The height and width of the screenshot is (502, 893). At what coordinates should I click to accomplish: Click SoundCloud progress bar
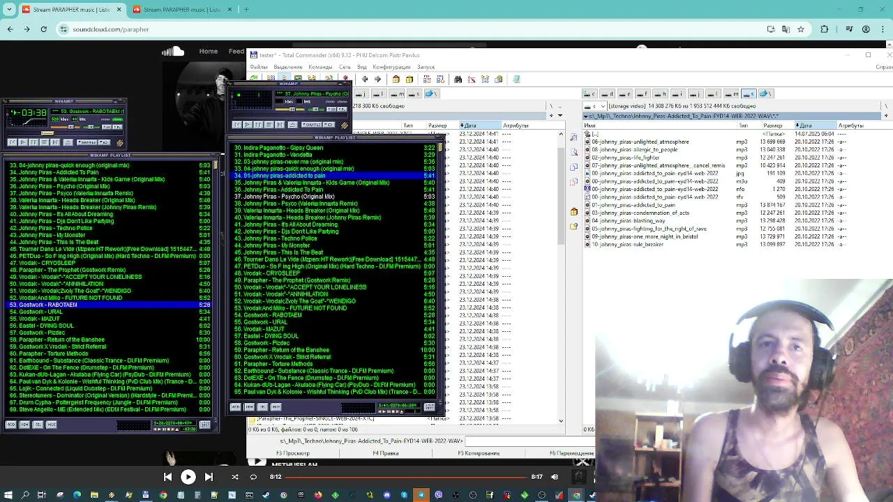[x=406, y=477]
